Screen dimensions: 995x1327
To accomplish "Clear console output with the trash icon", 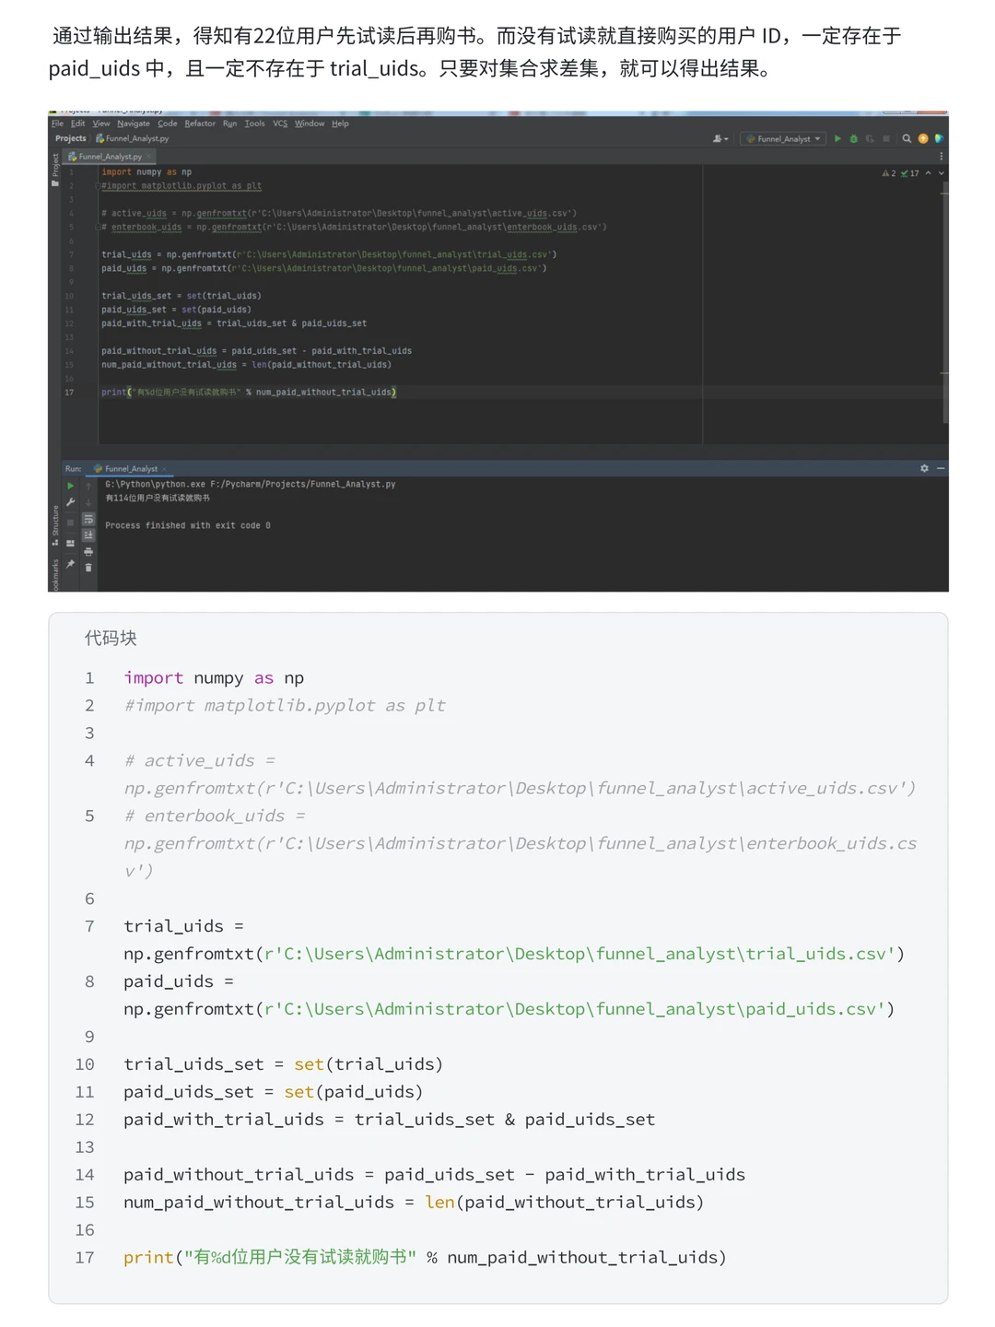I will tap(88, 568).
